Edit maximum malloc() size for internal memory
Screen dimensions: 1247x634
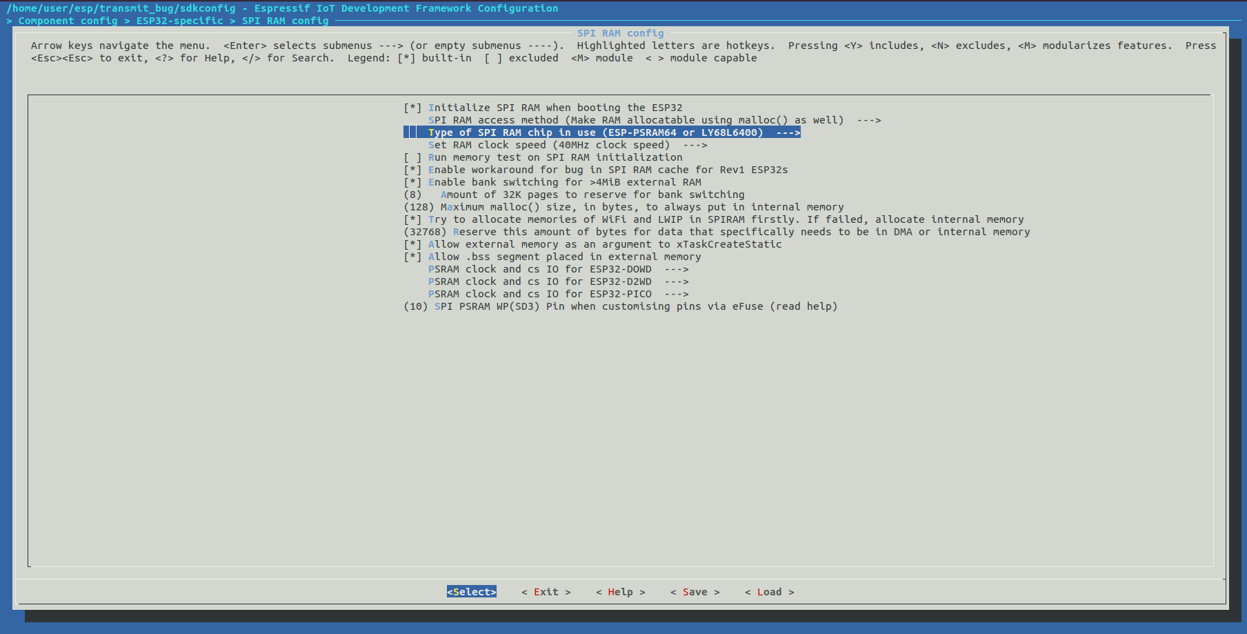(x=623, y=207)
